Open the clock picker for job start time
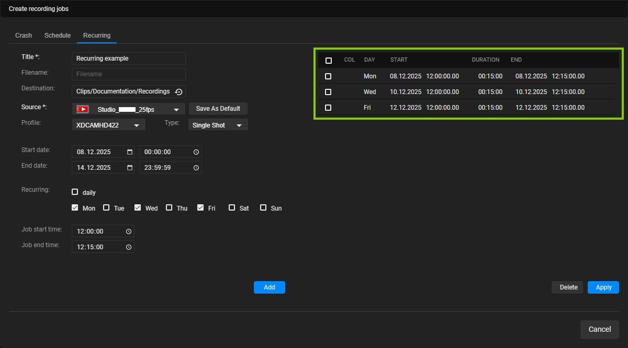Screen dimensions: 628x348 click(129, 231)
